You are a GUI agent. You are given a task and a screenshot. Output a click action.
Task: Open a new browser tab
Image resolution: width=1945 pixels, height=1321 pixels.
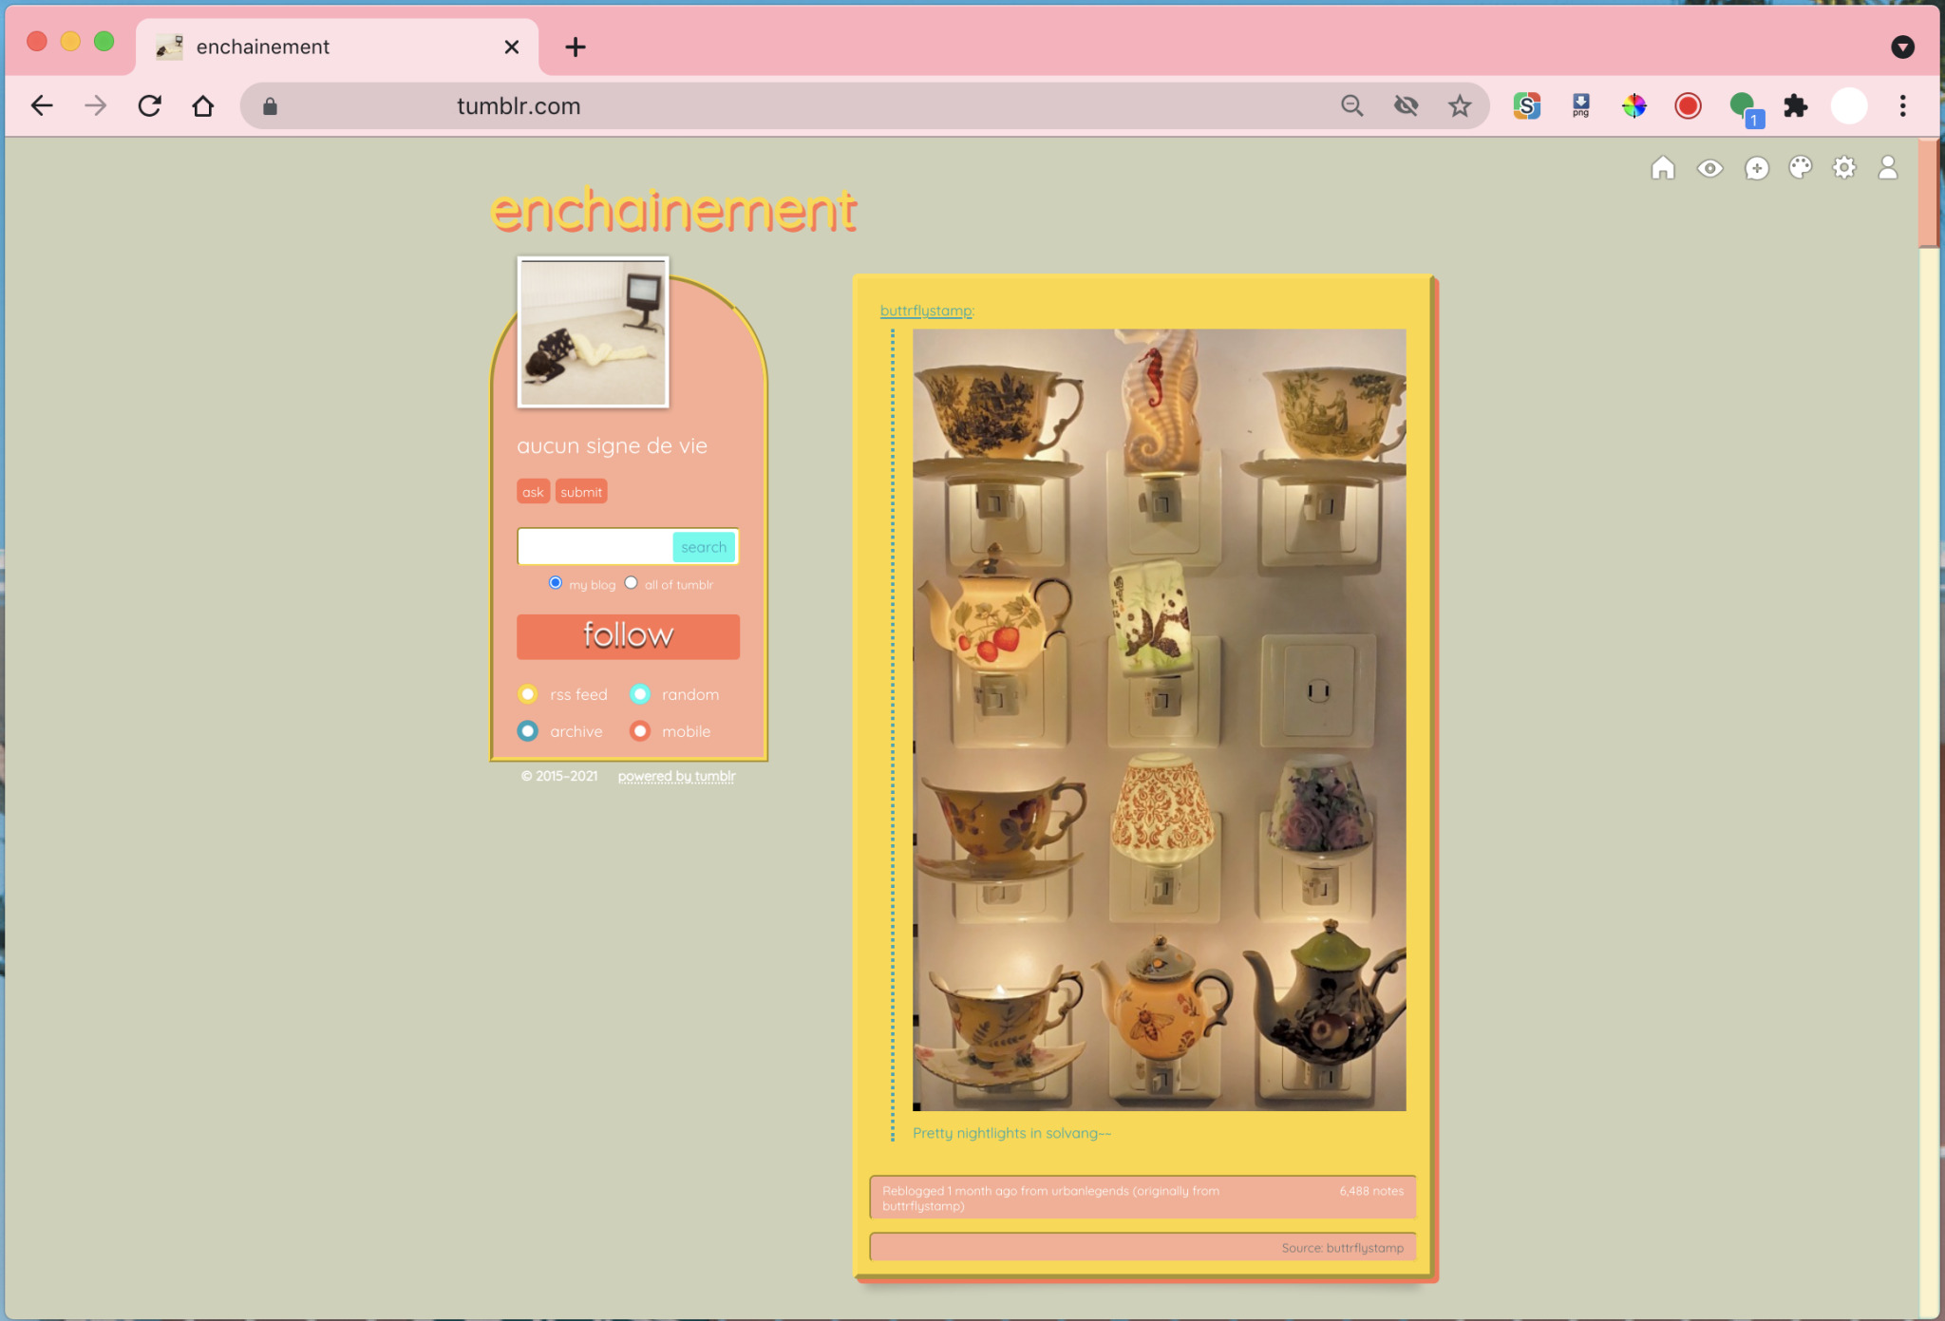[x=576, y=47]
